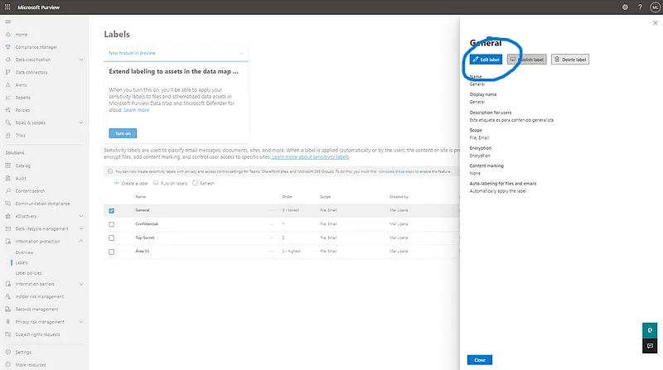Open more actions for Confidencial row

[272, 223]
